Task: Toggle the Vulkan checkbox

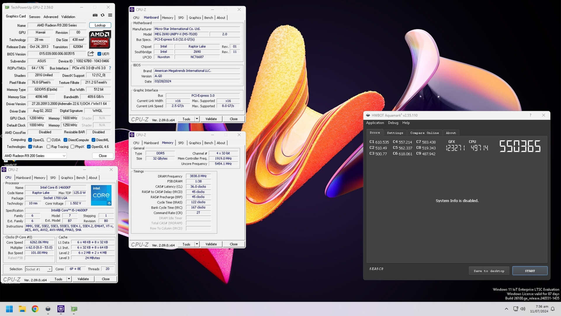Action: [x=30, y=147]
